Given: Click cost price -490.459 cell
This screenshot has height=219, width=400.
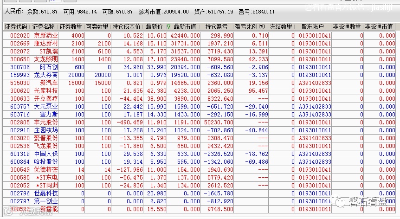Looking at the screenshot, I should click(x=129, y=122).
